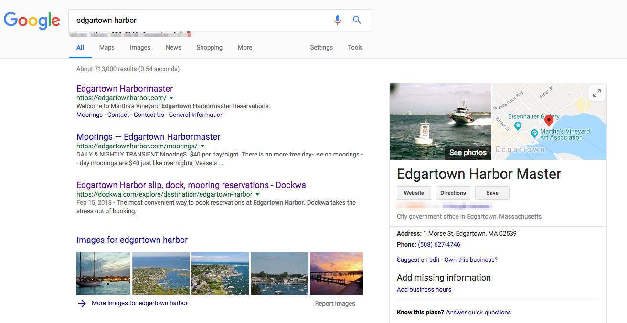Open the aerial town and harbor thumbnail

pyautogui.click(x=220, y=273)
